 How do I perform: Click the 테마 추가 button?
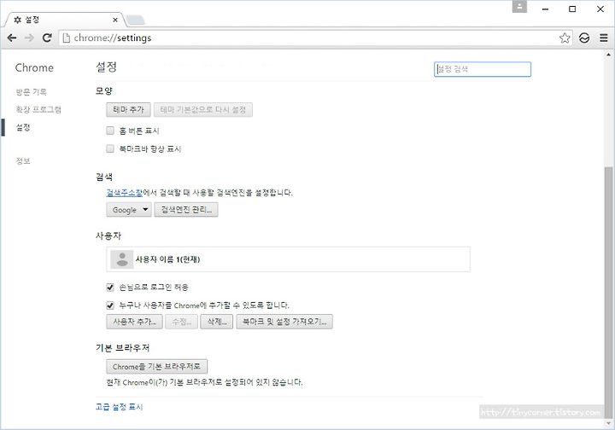click(x=128, y=110)
